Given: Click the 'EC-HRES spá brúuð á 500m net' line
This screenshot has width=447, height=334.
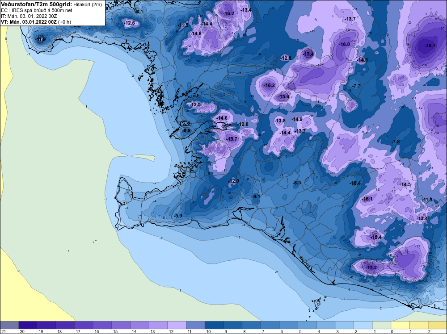Looking at the screenshot, I should coord(36,11).
